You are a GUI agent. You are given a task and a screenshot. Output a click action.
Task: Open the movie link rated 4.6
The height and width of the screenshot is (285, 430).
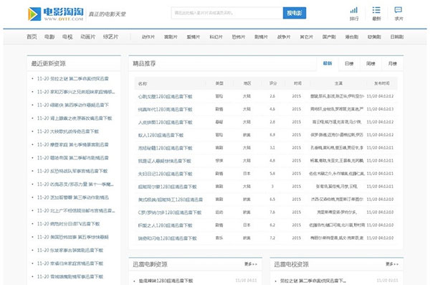tap(165, 109)
